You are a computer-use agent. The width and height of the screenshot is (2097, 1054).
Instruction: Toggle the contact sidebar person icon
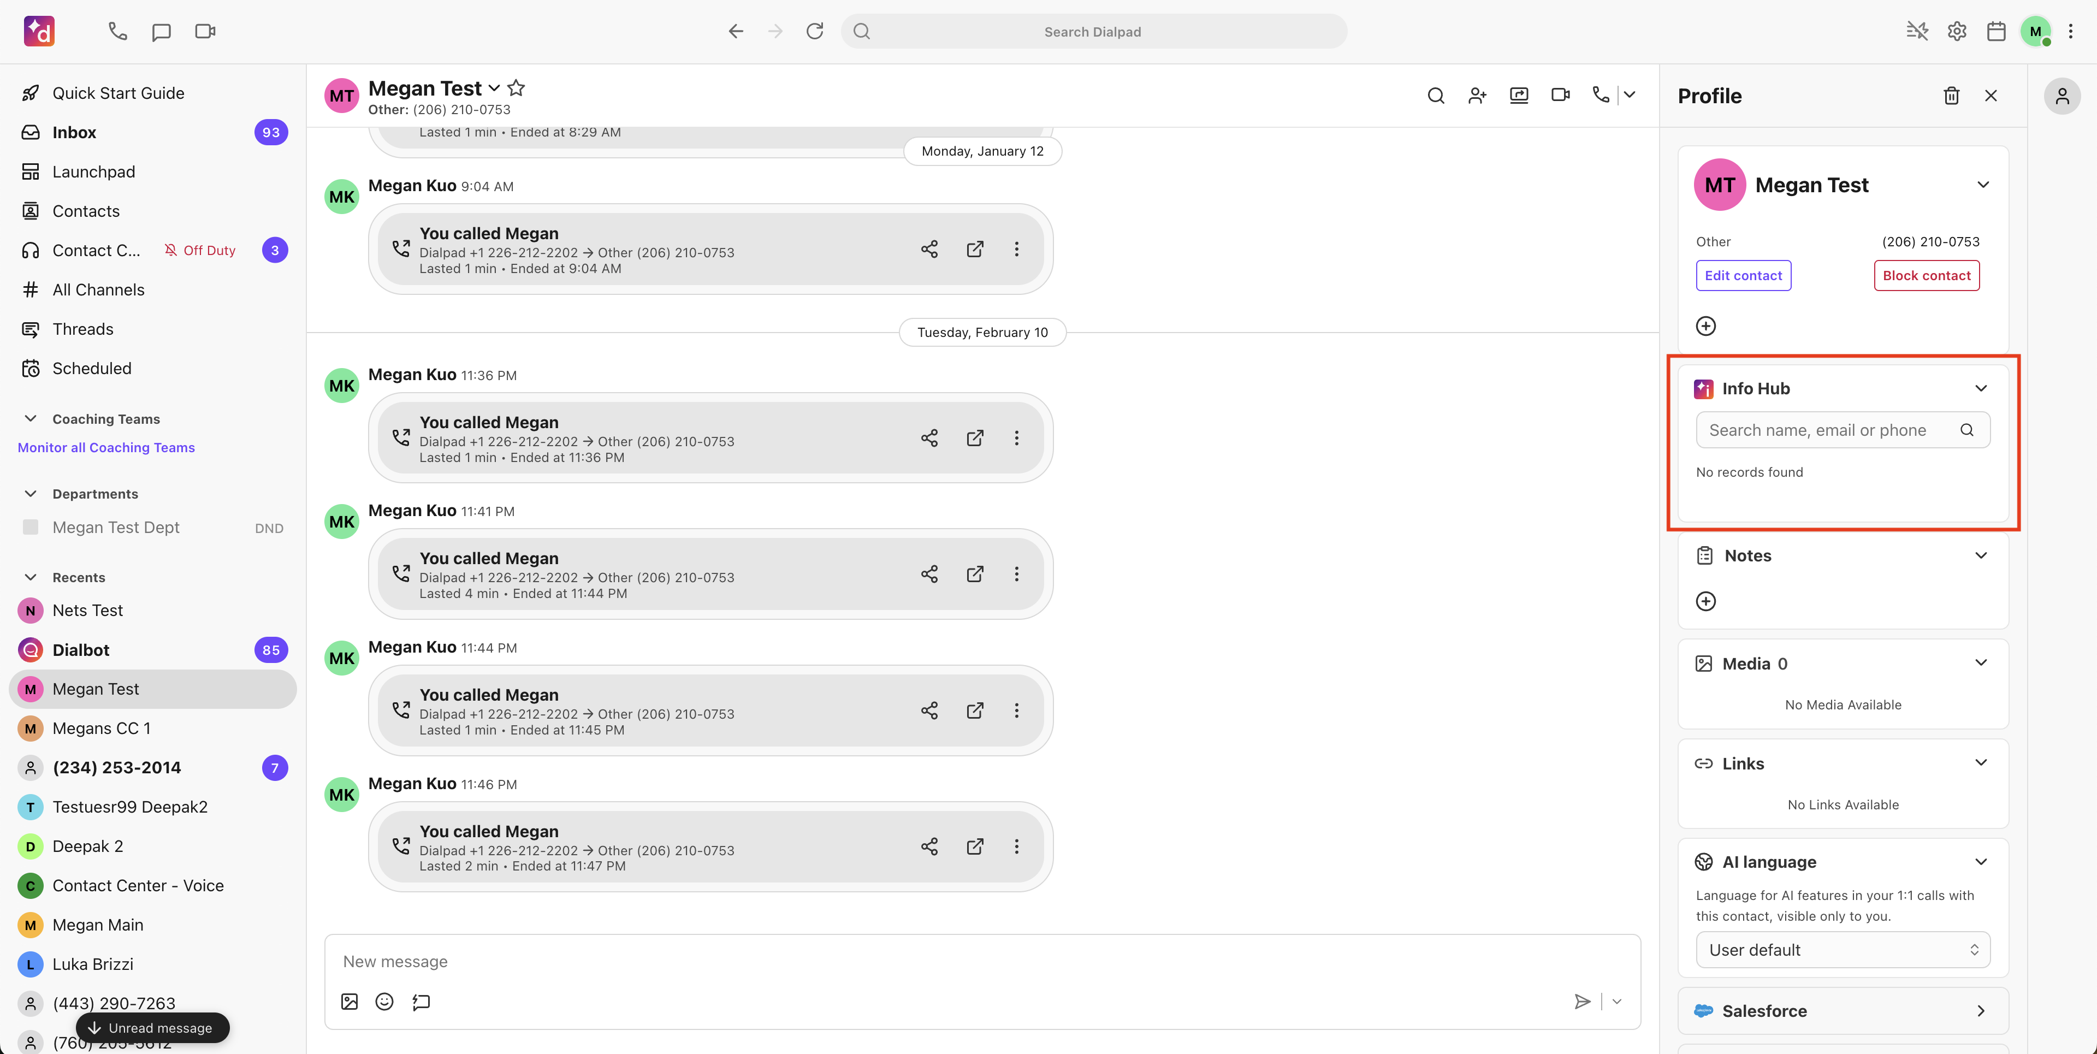tap(2062, 96)
